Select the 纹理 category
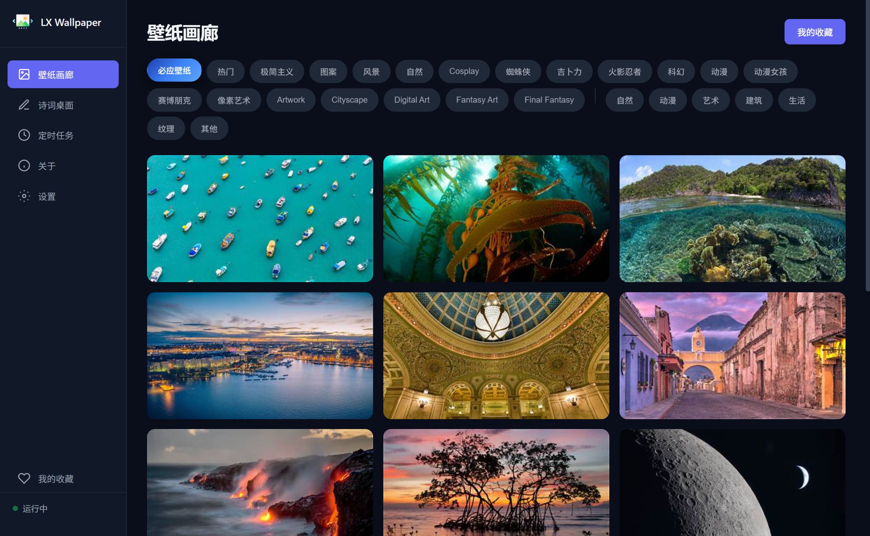870x536 pixels. (x=166, y=128)
